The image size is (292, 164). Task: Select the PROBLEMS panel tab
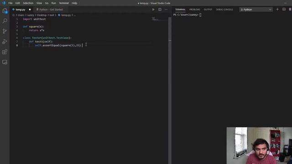[x=195, y=10]
